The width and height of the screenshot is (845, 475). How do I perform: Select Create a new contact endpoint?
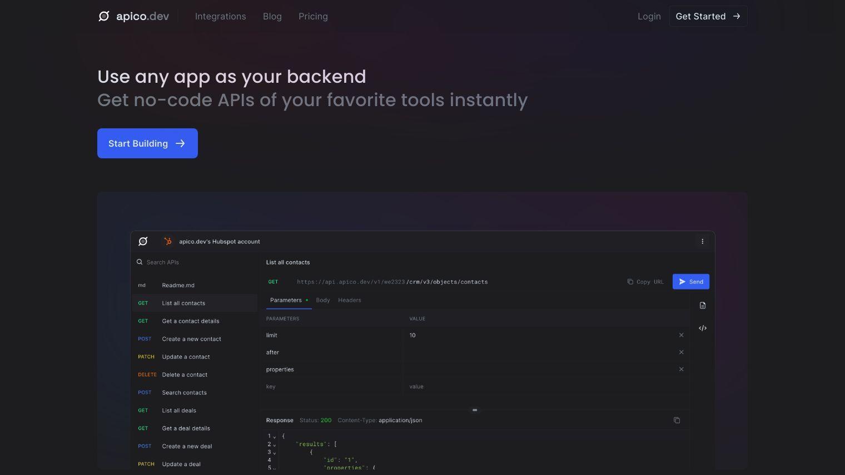coord(195,338)
